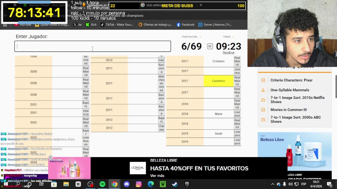Open the Server | Aternos bookmark
The image size is (337, 189).
coord(215,25)
